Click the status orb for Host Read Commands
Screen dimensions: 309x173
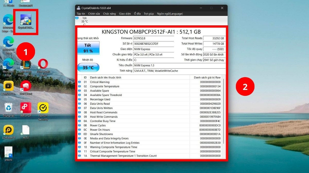point(80,112)
